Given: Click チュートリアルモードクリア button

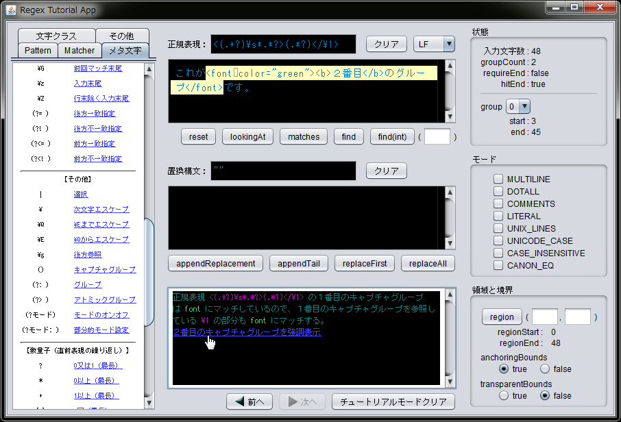Looking at the screenshot, I should [393, 401].
